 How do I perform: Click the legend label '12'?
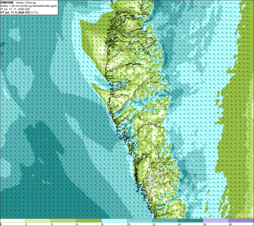coord(154,224)
